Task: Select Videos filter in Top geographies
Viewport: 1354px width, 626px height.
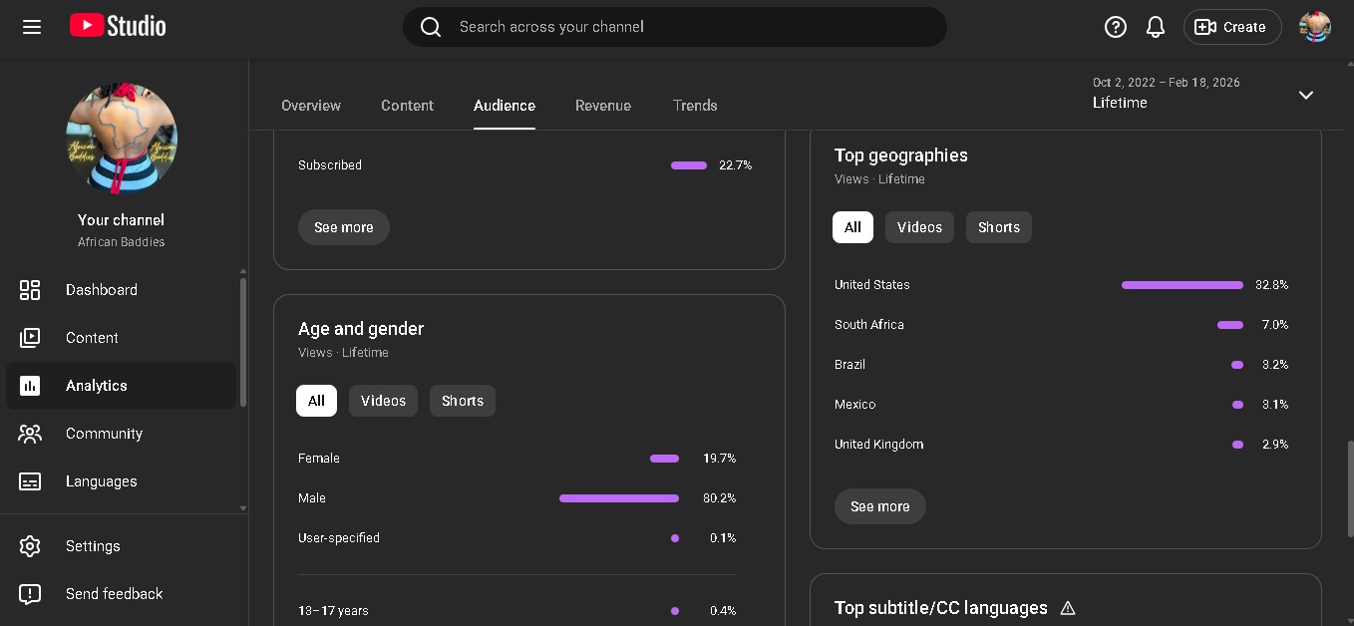Action: click(x=919, y=227)
